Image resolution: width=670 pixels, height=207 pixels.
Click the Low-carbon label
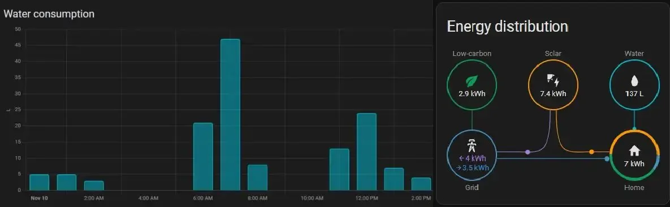point(472,54)
